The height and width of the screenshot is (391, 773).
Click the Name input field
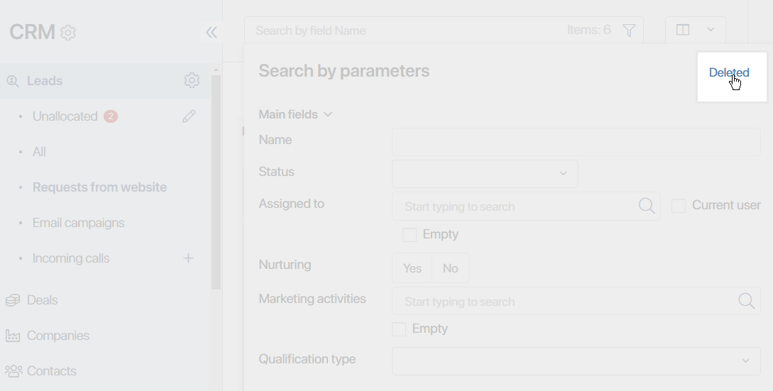576,142
